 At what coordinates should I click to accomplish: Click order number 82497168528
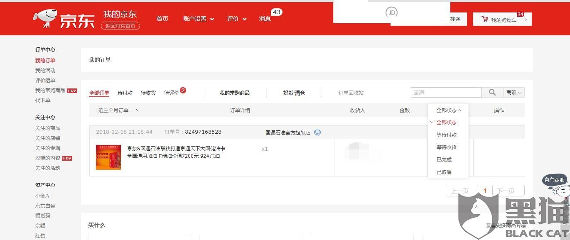coord(203,132)
